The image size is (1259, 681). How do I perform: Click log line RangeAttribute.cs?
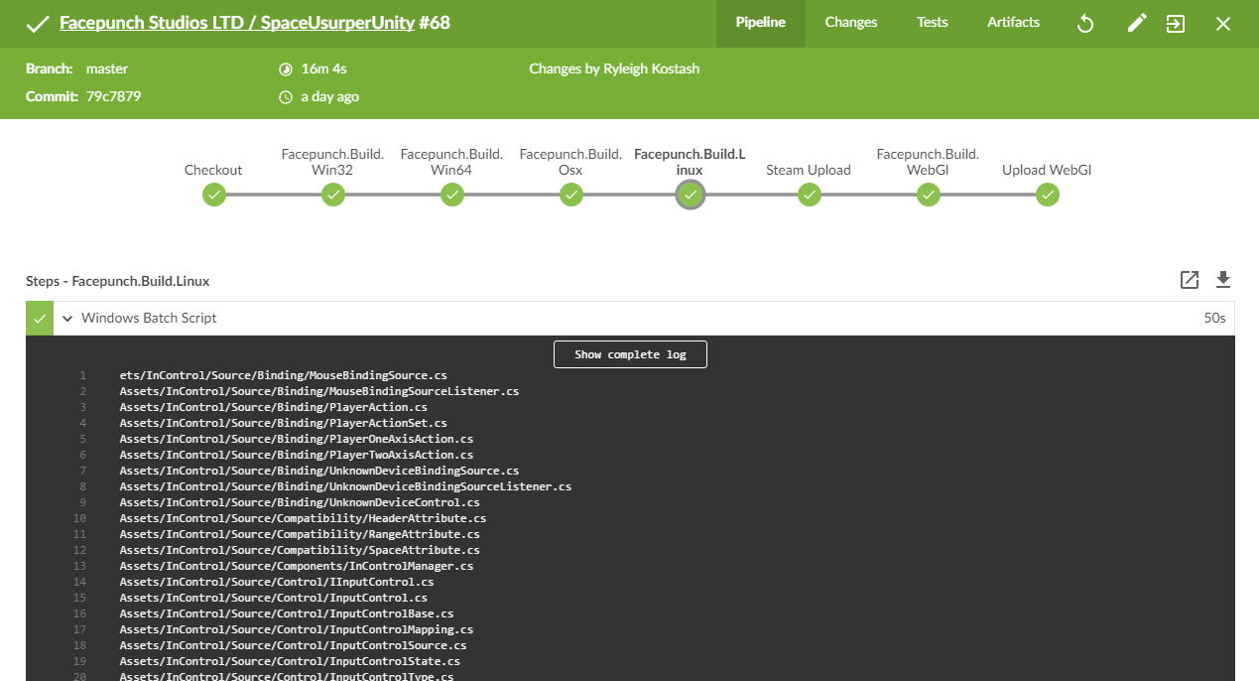300,534
